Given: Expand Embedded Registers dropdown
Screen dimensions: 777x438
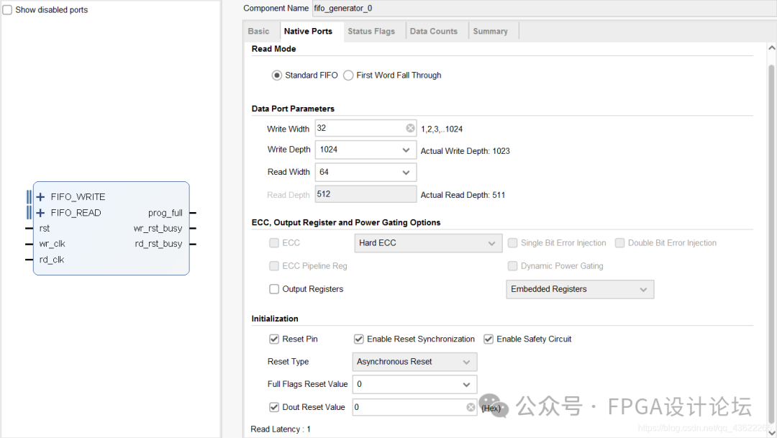Looking at the screenshot, I should 643,289.
